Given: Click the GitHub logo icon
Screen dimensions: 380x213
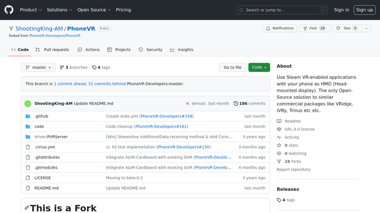Looking at the screenshot, I should (x=9, y=10).
